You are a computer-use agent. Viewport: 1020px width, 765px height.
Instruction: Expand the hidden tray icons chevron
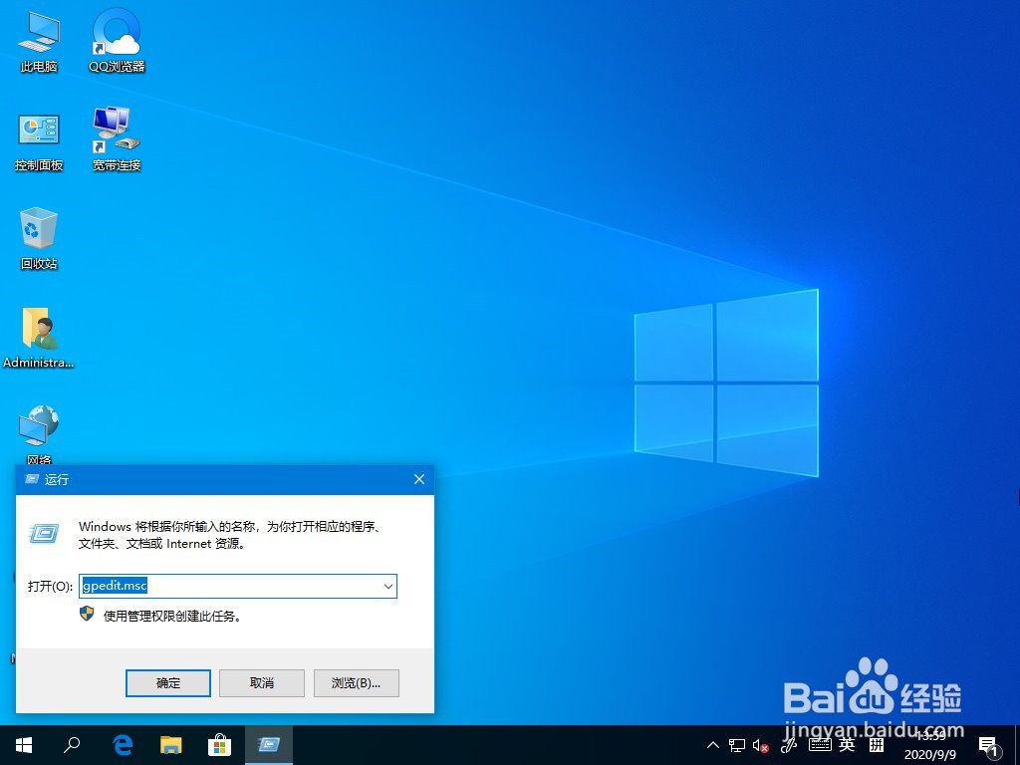click(x=712, y=744)
